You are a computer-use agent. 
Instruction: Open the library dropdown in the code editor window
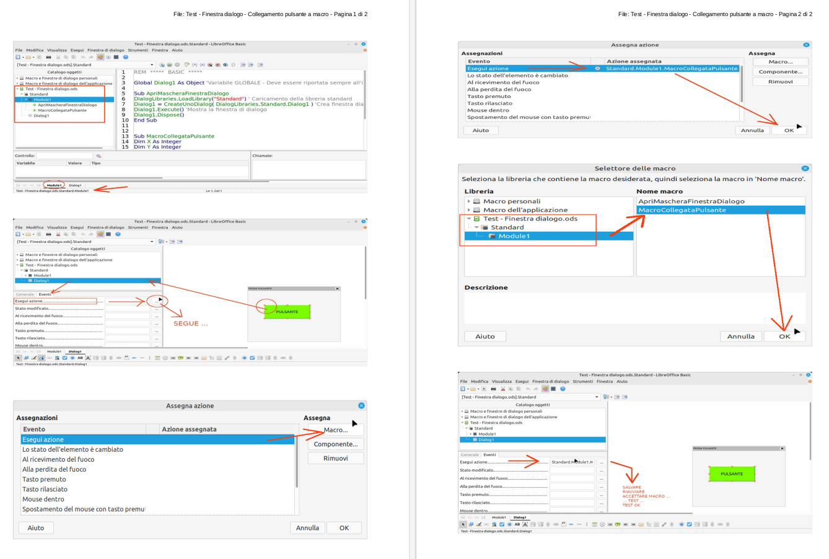tap(152, 64)
